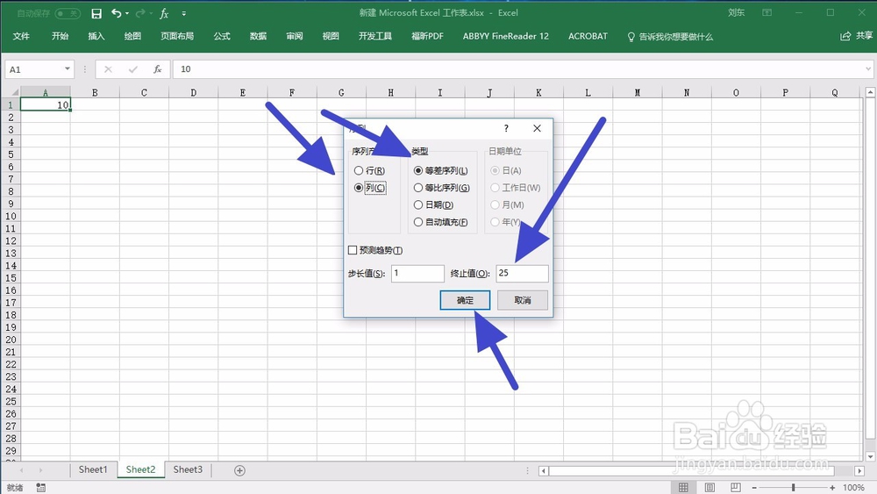Screen dimensions: 877x494
Task: Switch to the Sheet1 tab
Action: [93, 470]
